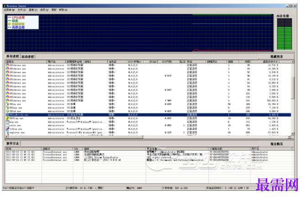Click the csrss.exe window icon
307x199 pixels.
(x=7, y=125)
